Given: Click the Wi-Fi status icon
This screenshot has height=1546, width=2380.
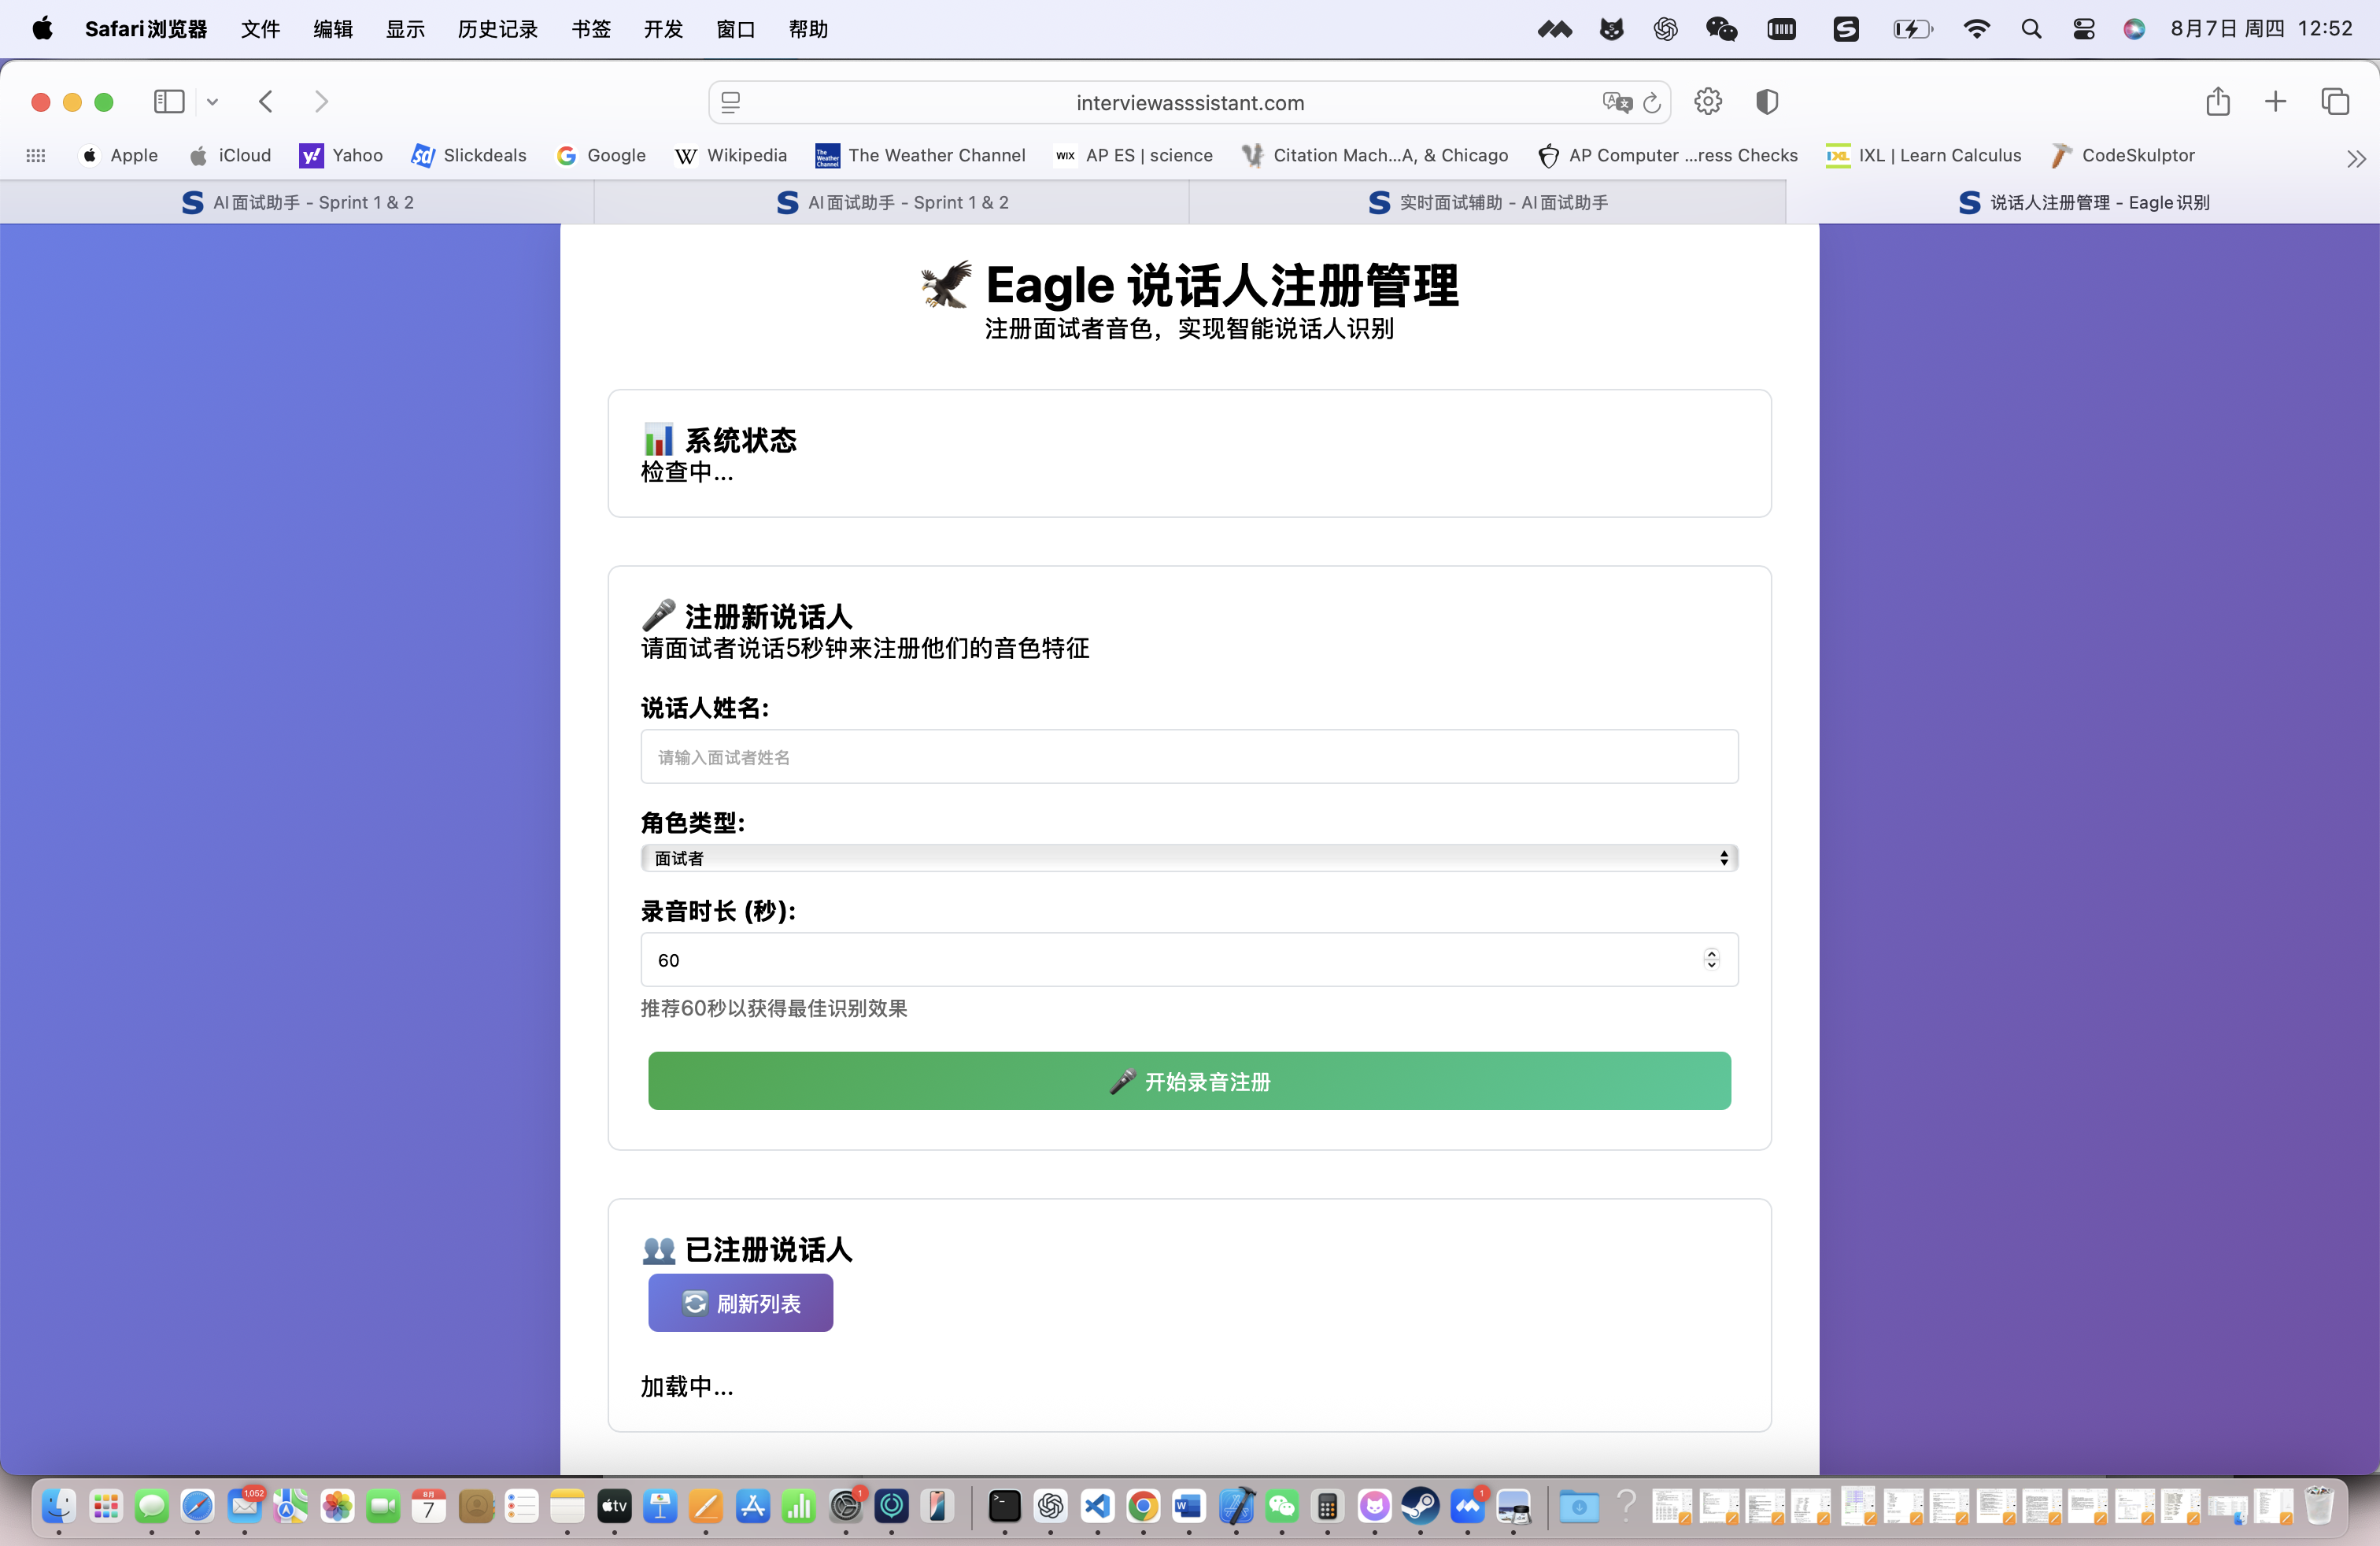Looking at the screenshot, I should [1976, 29].
